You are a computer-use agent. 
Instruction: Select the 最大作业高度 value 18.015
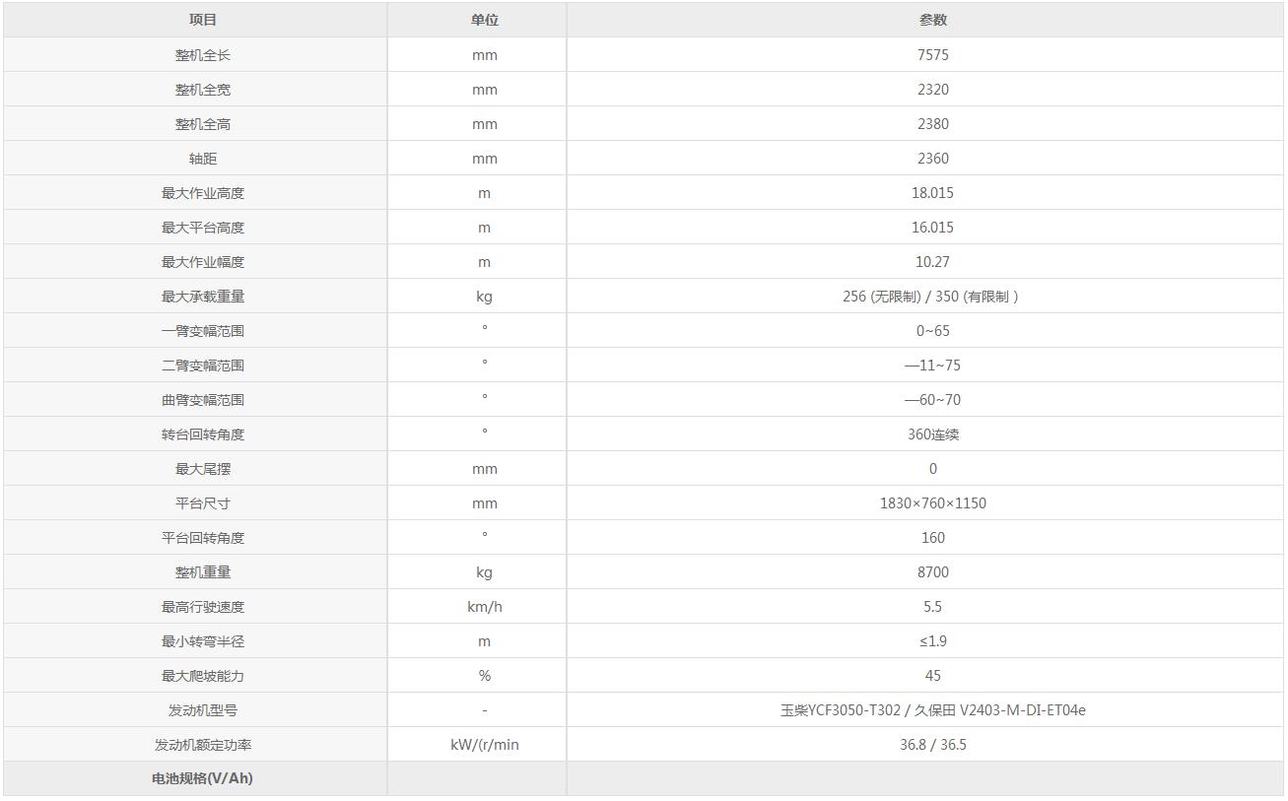(x=932, y=193)
